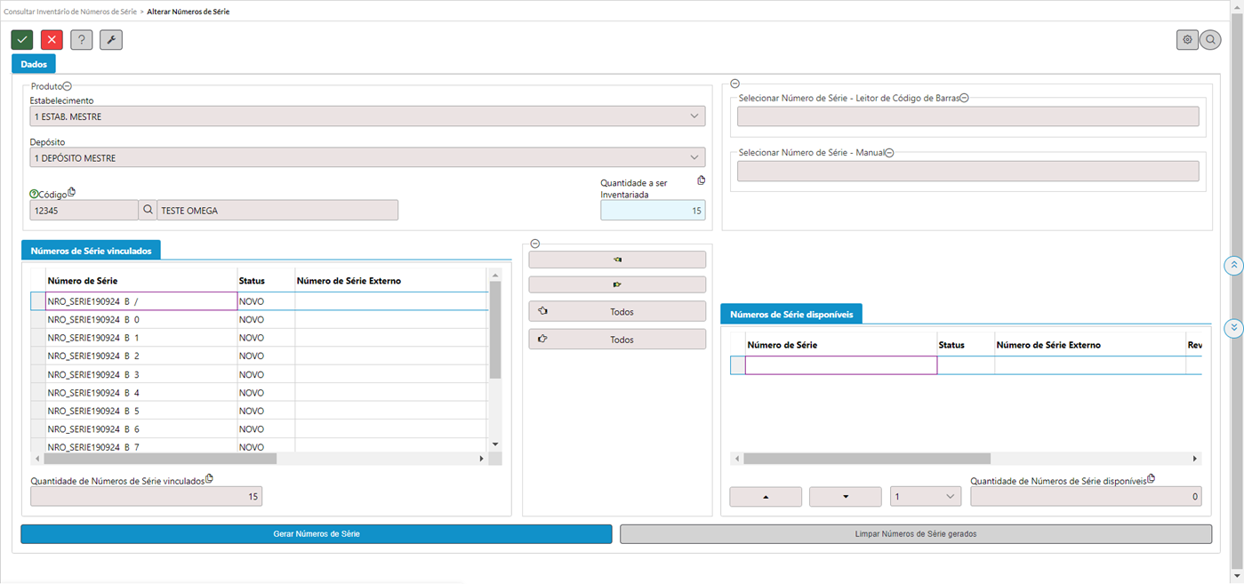Open settings gear at top right
Screen dimensions: 1244x584
point(1187,40)
